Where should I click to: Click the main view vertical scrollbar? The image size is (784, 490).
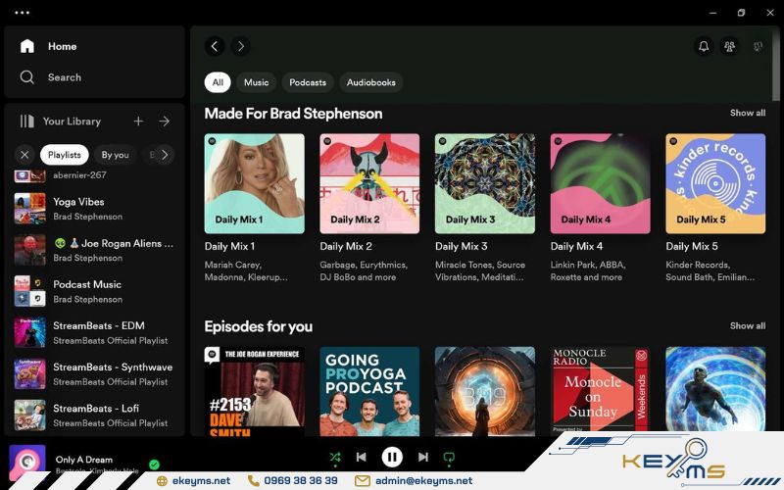pos(776,65)
